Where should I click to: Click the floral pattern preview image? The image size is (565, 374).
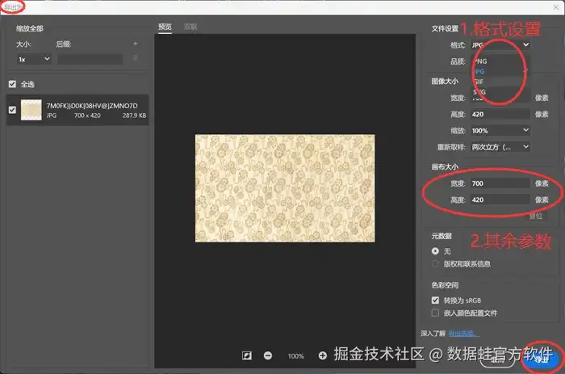285,188
